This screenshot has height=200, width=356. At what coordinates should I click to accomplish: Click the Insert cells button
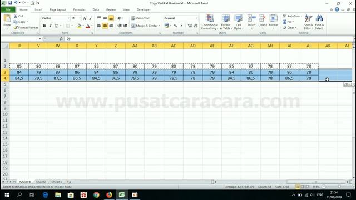coord(251,22)
